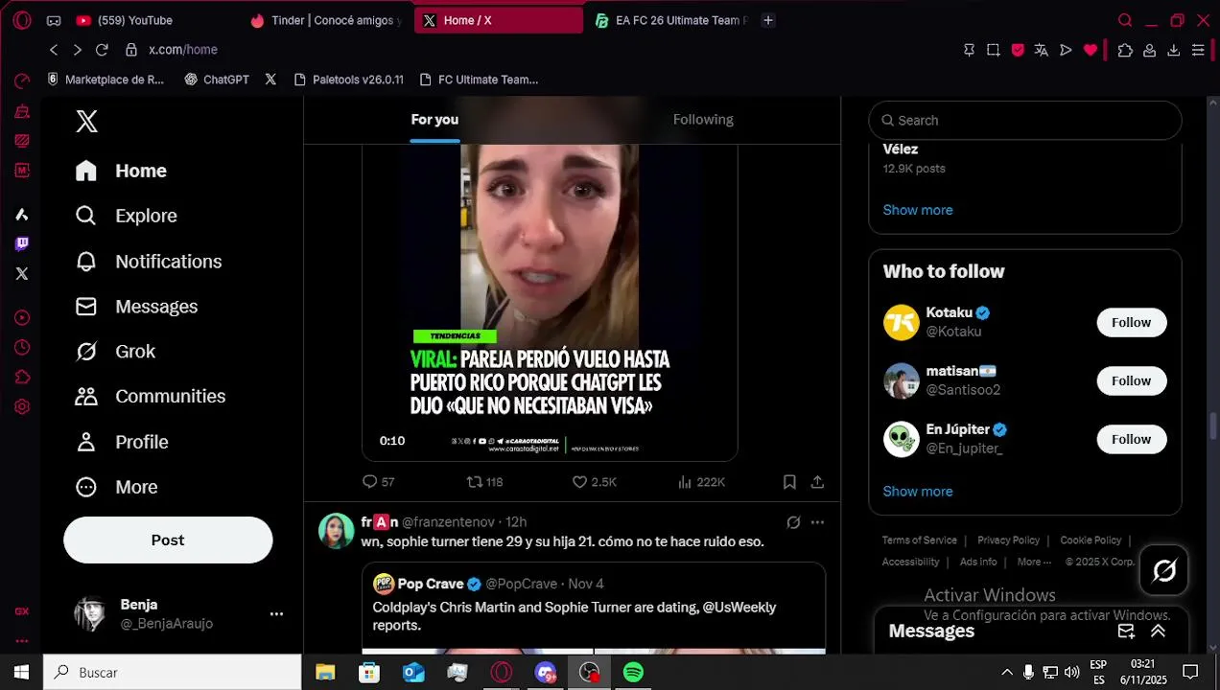The image size is (1220, 690).
Task: Open the downloads arrow icon
Action: click(x=1173, y=50)
